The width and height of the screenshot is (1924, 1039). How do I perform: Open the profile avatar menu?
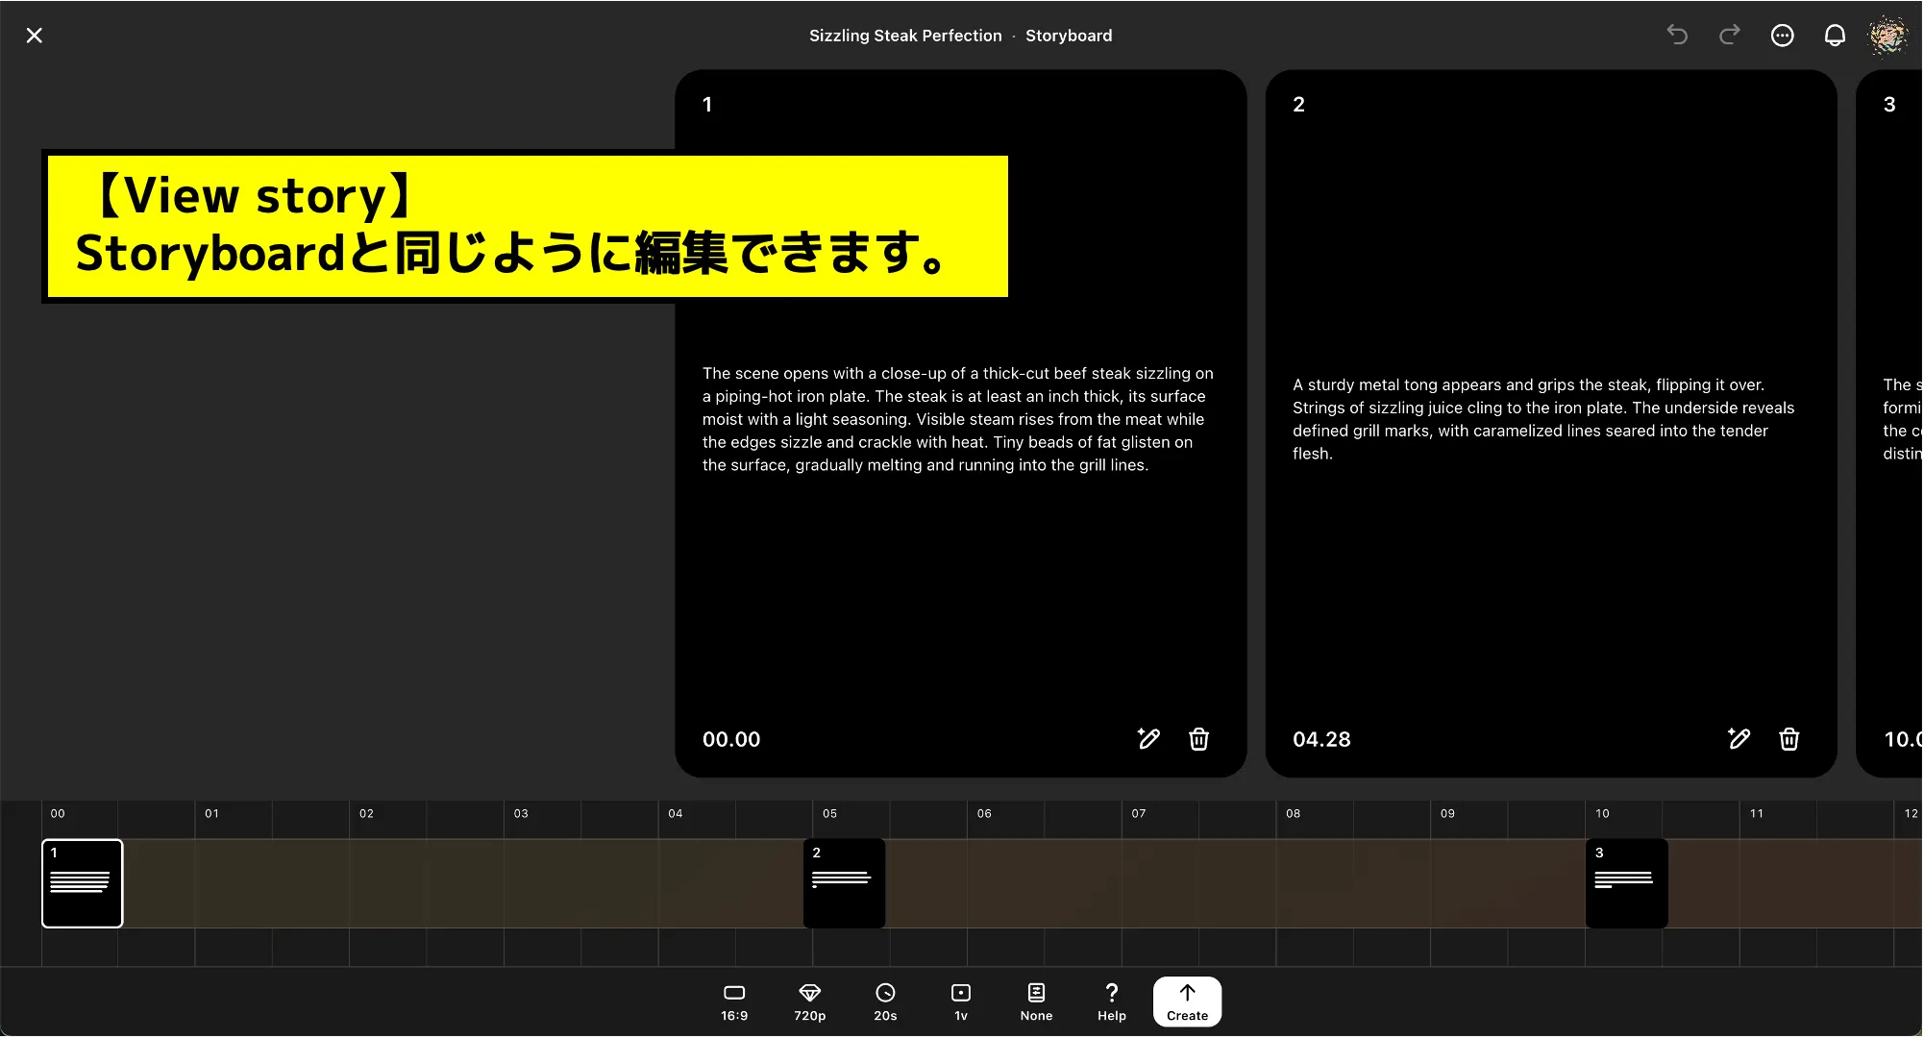point(1887,35)
